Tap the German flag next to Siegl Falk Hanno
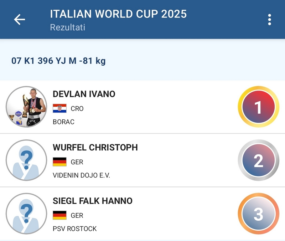The image size is (285, 241). [x=59, y=215]
